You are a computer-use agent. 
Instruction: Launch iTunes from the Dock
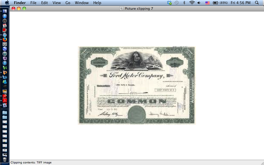coord(5,63)
